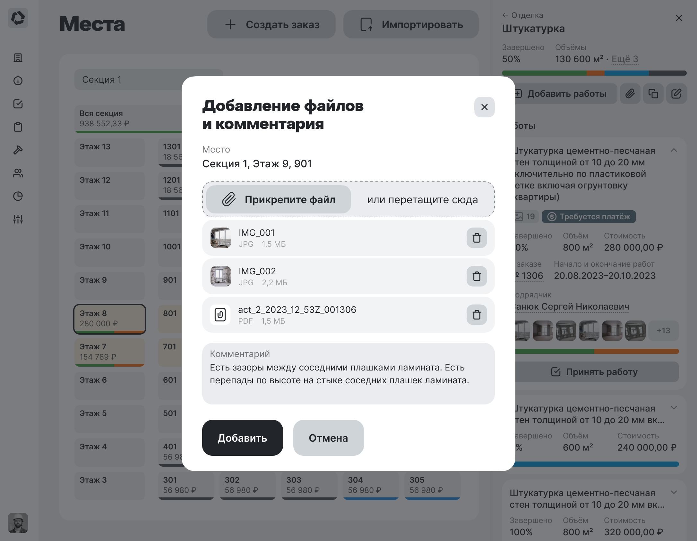Screen dimensions: 697x541
Task: Open remaining photos via the +13 thumbnail
Action: [x=664, y=331]
